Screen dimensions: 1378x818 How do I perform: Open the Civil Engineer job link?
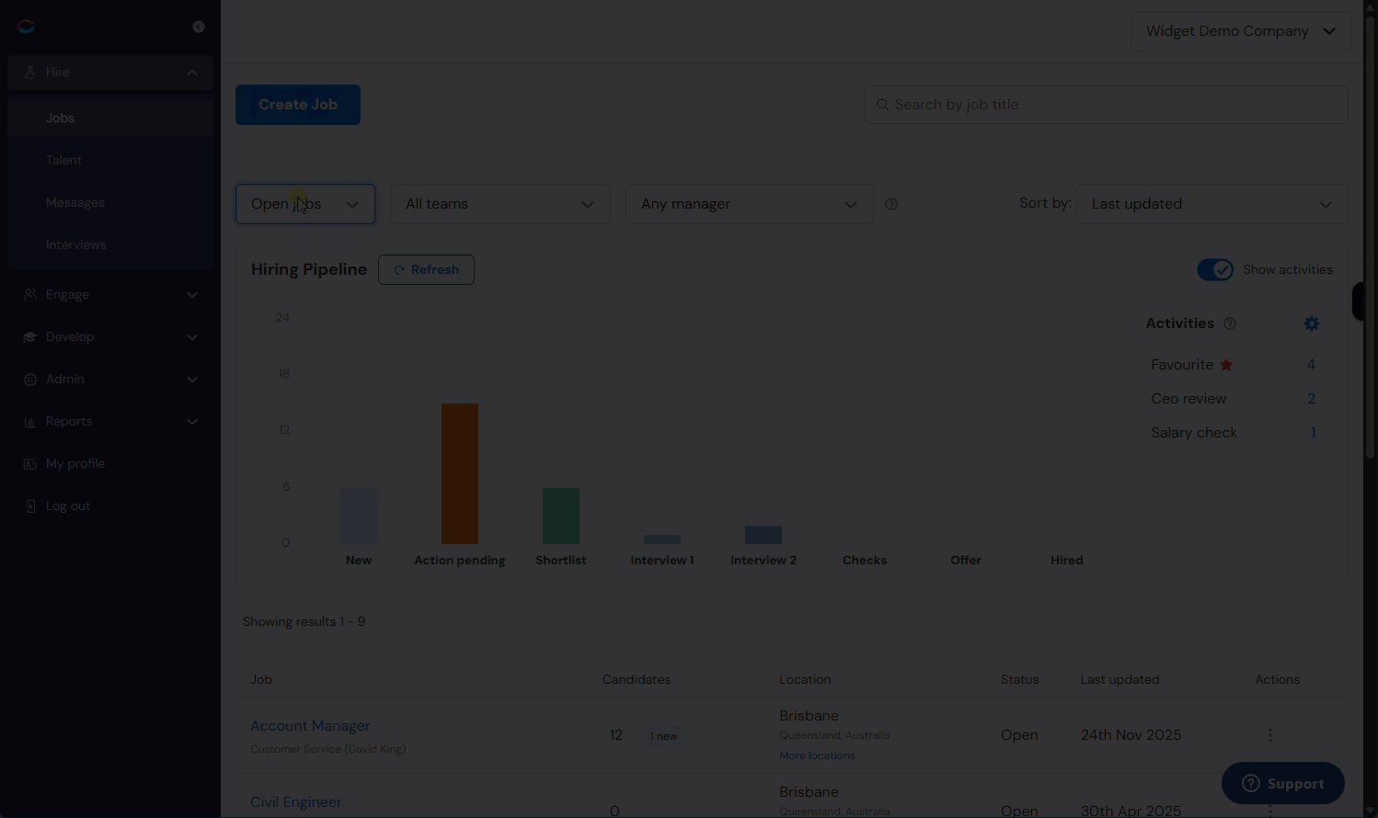296,801
